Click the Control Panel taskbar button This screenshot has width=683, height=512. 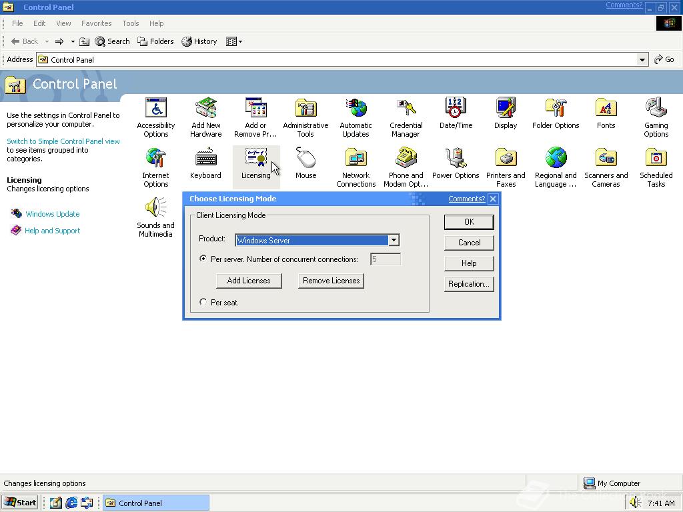(x=156, y=503)
